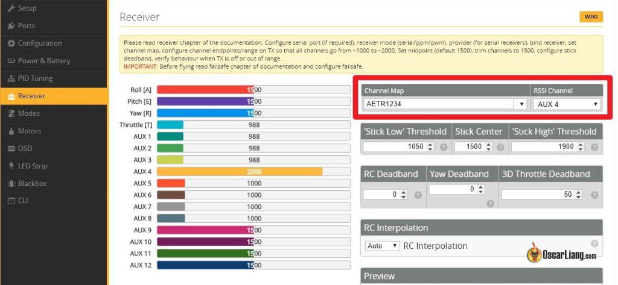Click the Configuration gear icon
Image resolution: width=618 pixels, height=285 pixels.
click(x=11, y=43)
